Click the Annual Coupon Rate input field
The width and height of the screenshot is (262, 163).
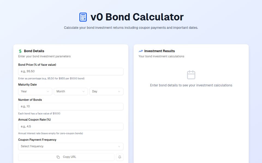pos(71,126)
